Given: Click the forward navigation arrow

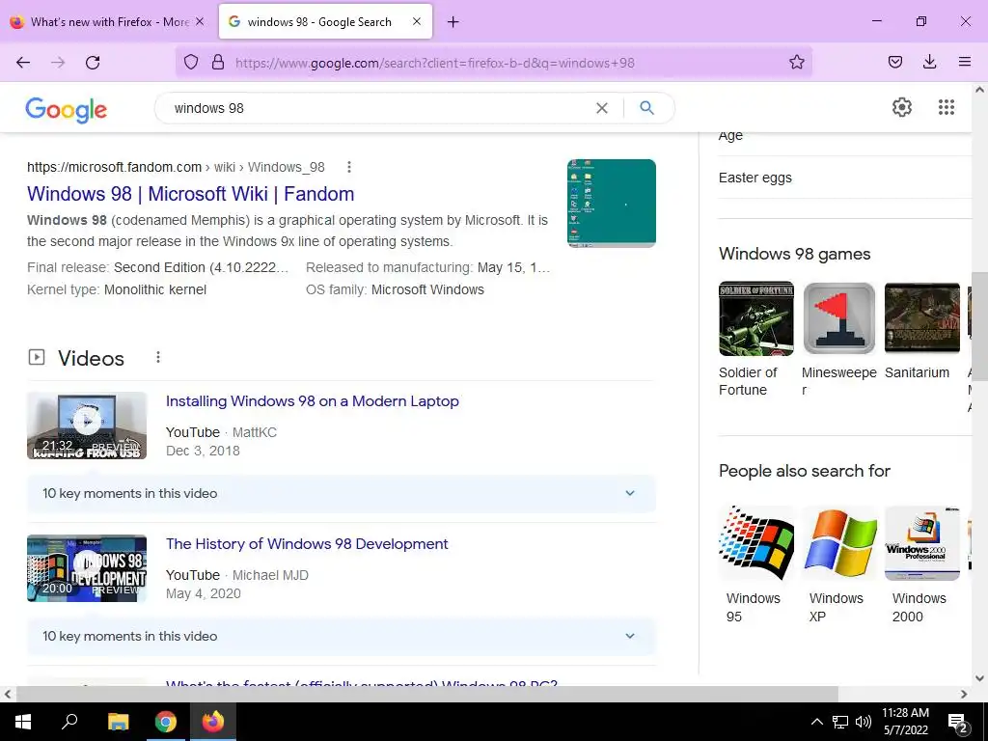Looking at the screenshot, I should (58, 63).
